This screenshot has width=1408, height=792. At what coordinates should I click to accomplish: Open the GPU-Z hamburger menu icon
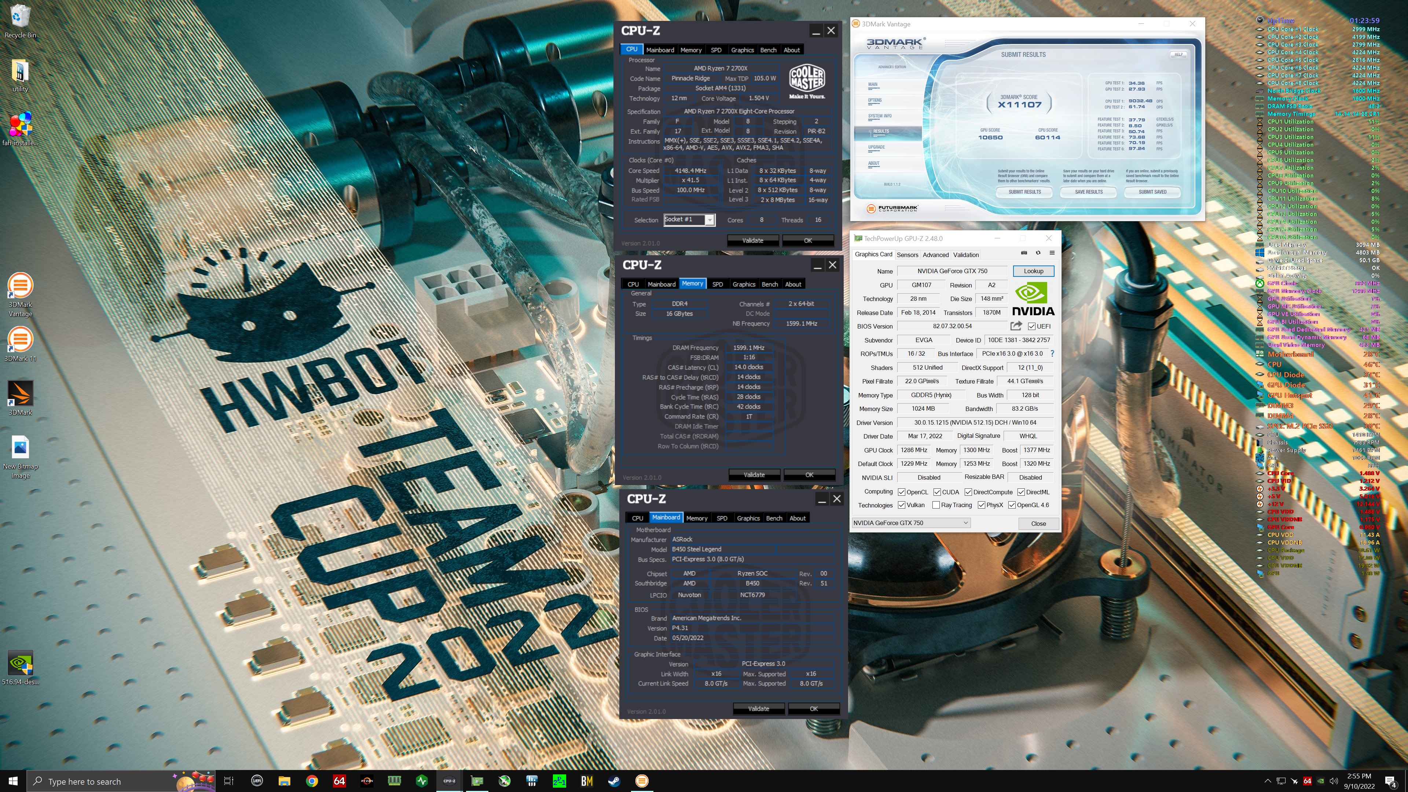point(1052,253)
